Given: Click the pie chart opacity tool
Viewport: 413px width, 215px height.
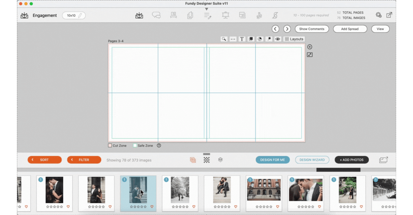Looking at the screenshot, I should point(260,39).
